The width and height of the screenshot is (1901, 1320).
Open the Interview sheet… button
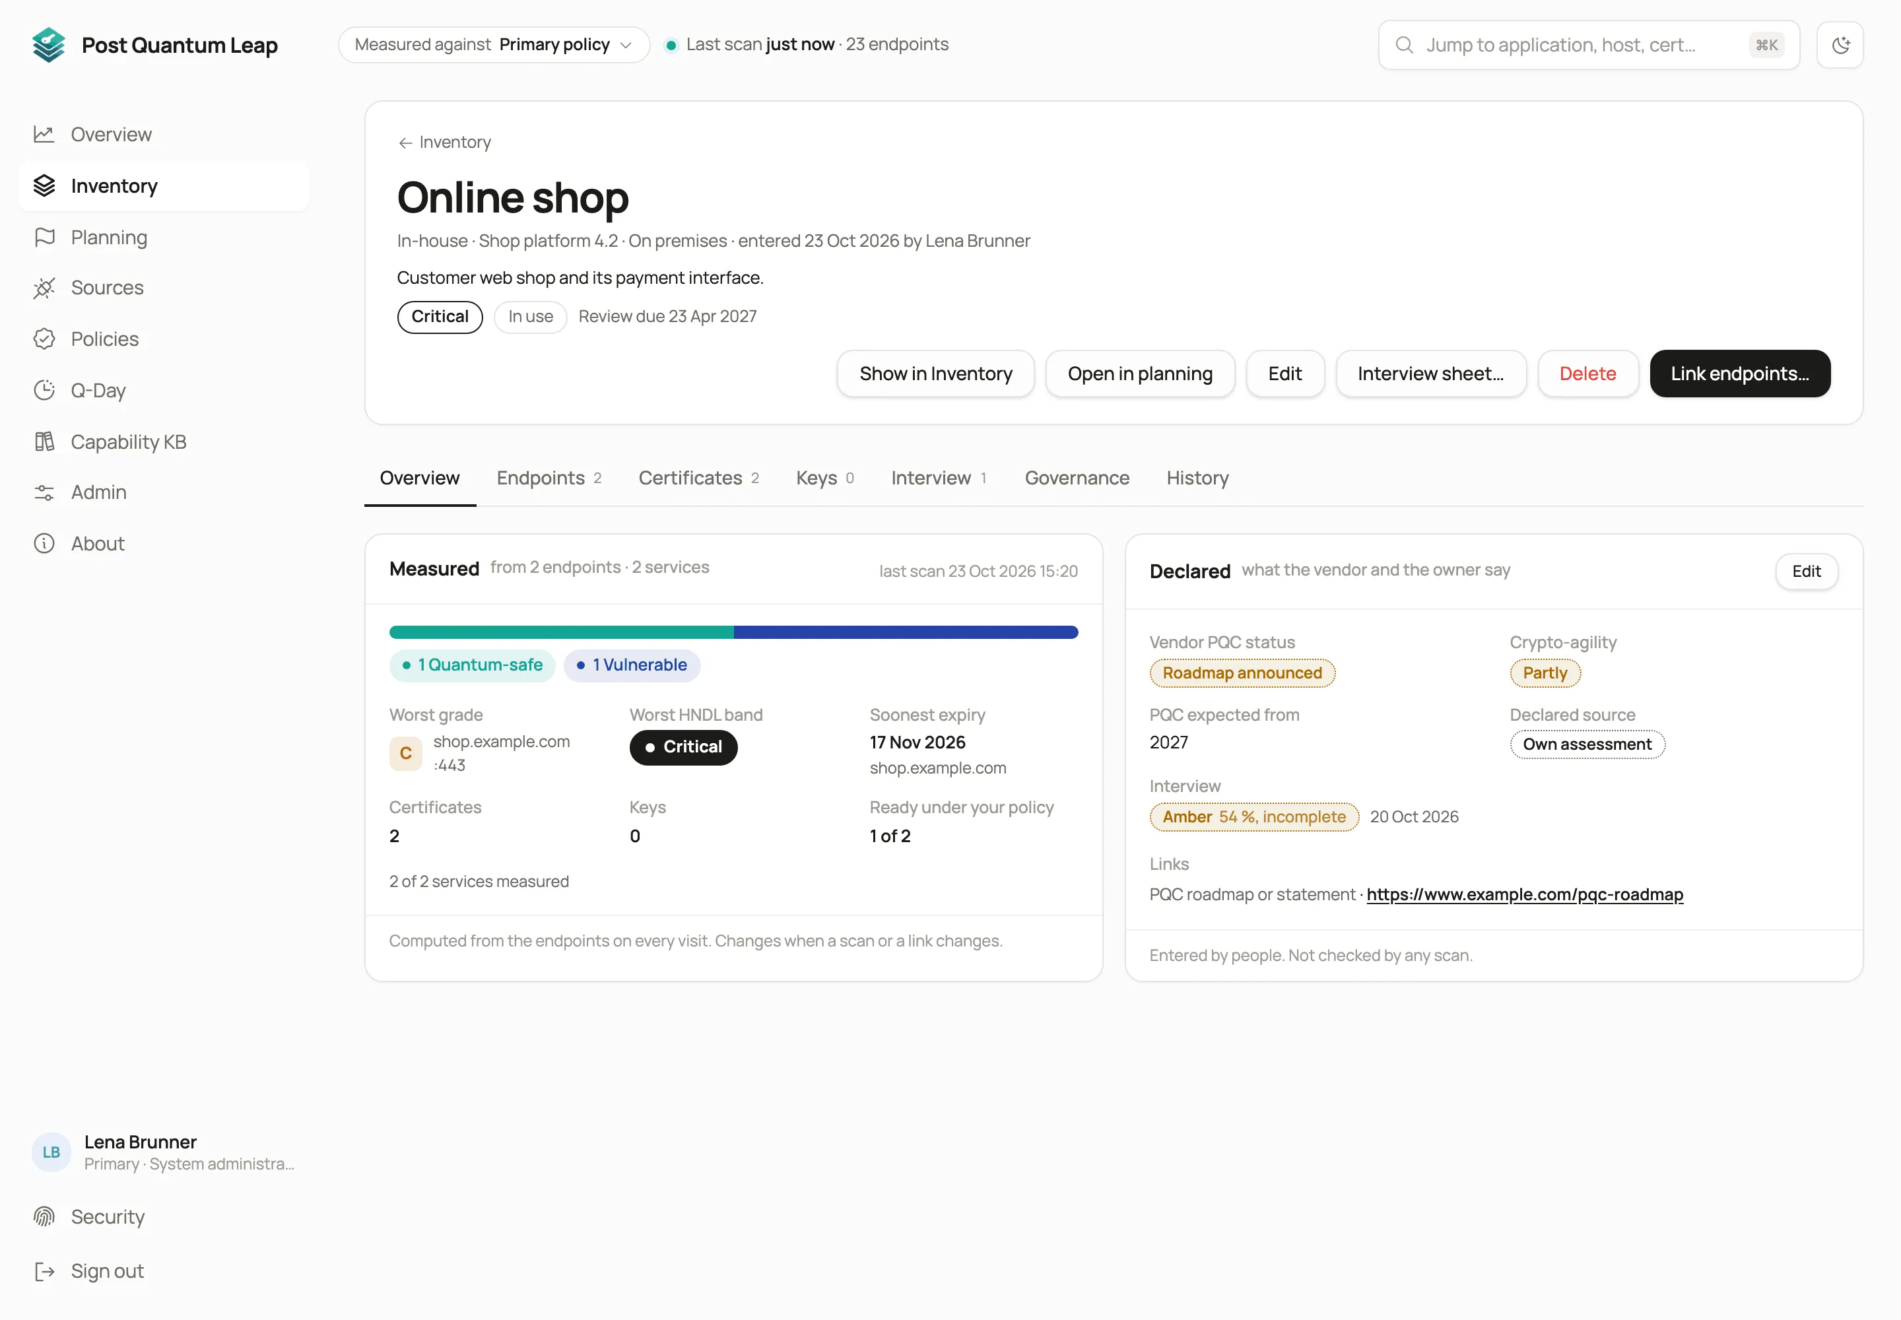pyautogui.click(x=1430, y=374)
